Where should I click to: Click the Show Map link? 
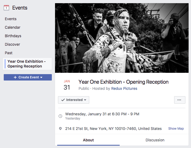point(176,129)
